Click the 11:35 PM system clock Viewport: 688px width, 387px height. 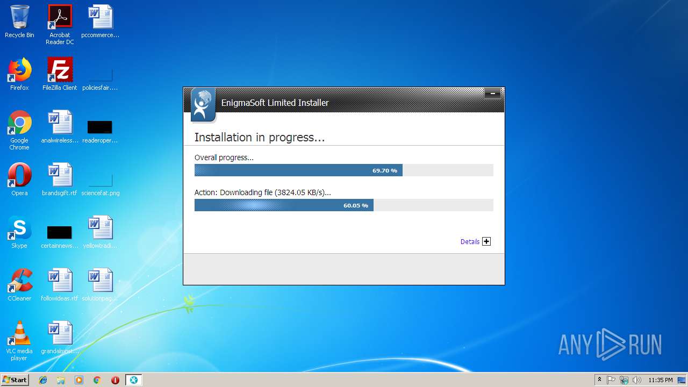pos(661,380)
